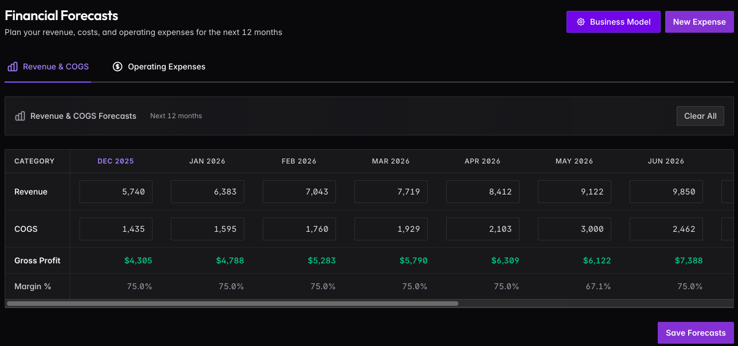The width and height of the screenshot is (738, 346).
Task: Click the DEC 2025 column header
Action: (x=116, y=161)
